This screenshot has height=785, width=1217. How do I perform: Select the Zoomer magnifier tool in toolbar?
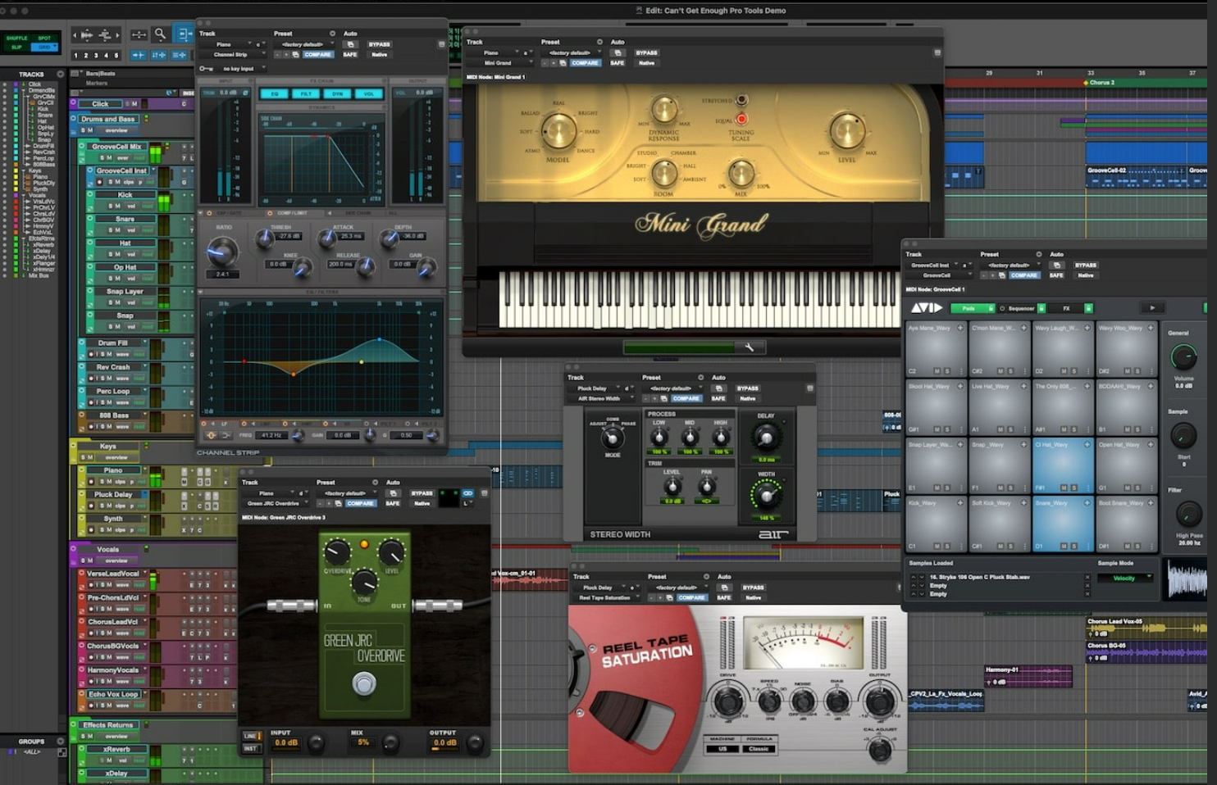[x=160, y=34]
